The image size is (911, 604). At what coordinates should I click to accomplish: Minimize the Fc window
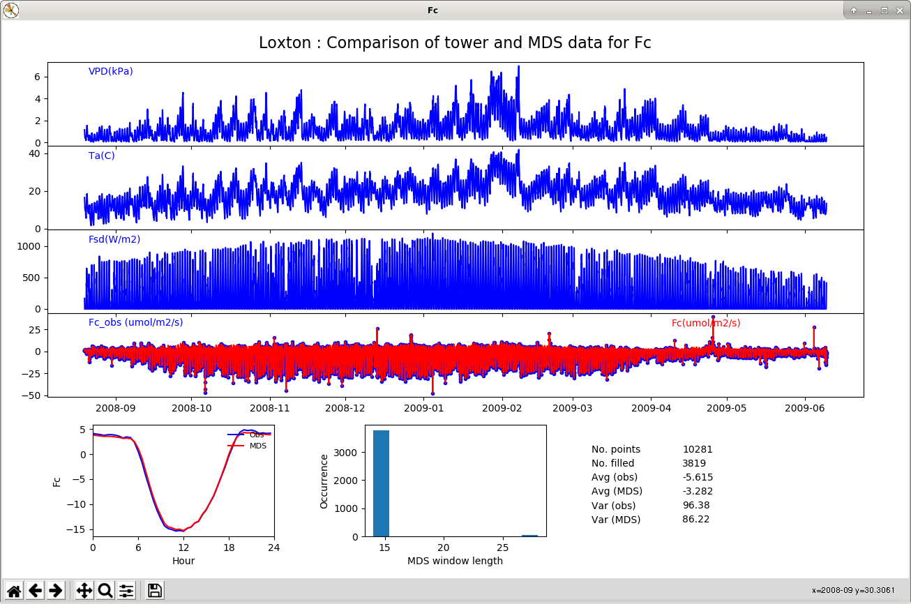[868, 10]
